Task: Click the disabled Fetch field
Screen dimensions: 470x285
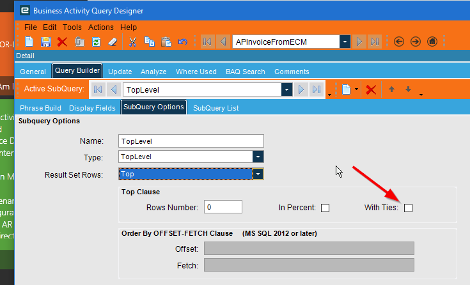Action: pyautogui.click(x=309, y=265)
